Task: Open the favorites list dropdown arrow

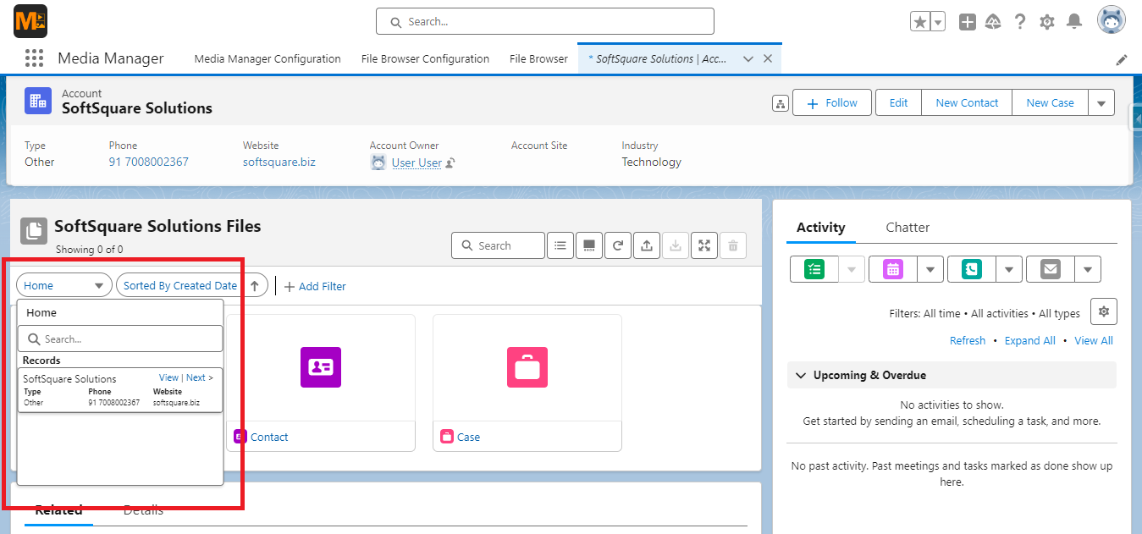Action: point(938,22)
